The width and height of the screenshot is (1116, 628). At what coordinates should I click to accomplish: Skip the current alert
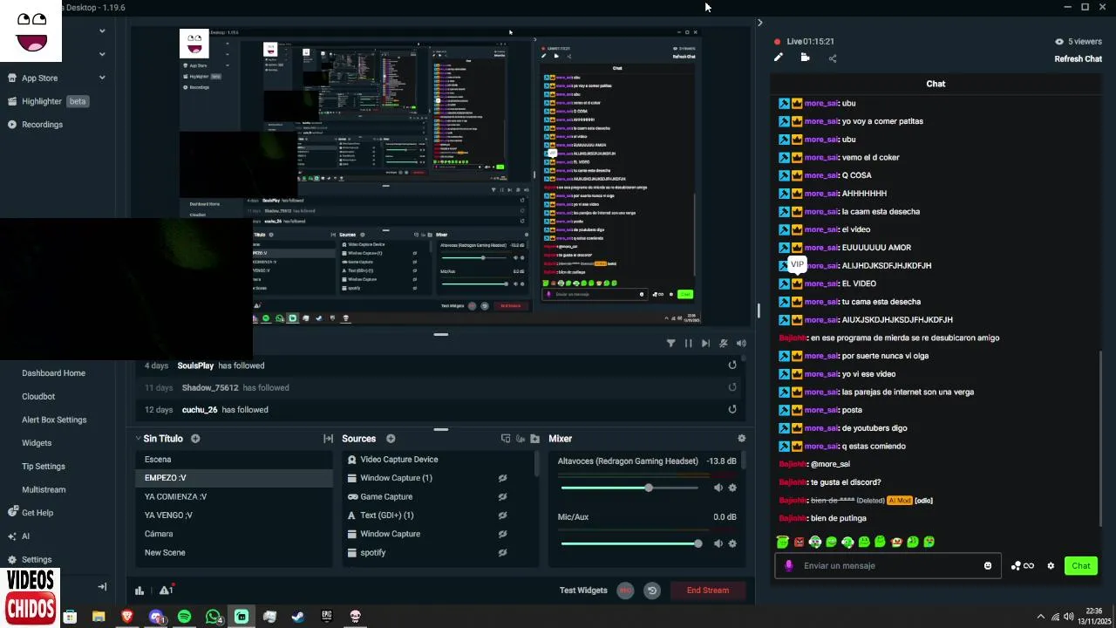click(x=705, y=343)
